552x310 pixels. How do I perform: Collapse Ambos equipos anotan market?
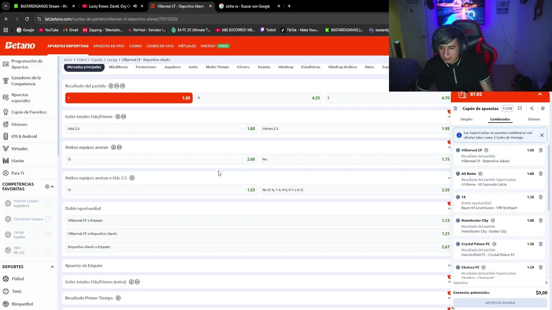coord(449,147)
